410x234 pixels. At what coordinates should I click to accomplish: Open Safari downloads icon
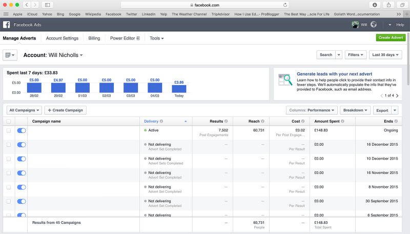click(x=375, y=5)
